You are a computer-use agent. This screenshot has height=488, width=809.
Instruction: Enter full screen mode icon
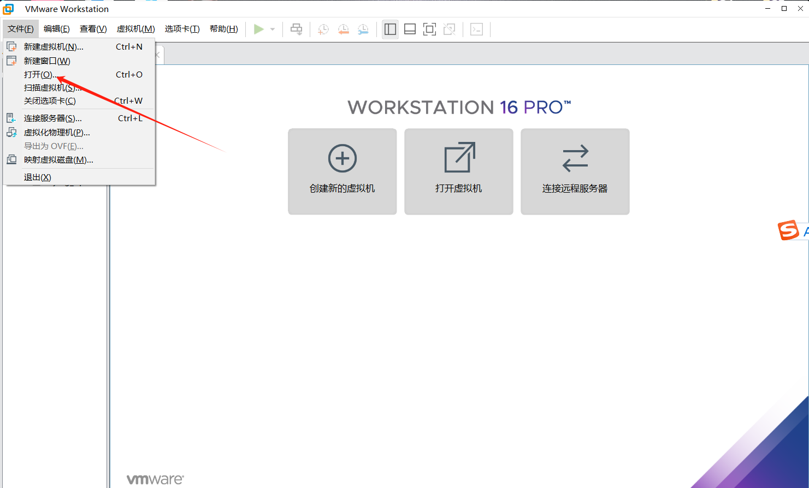(430, 29)
